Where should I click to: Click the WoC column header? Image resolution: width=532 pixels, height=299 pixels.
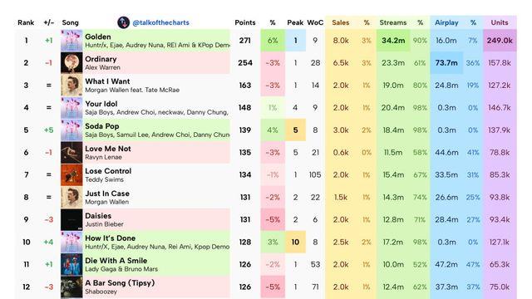click(x=315, y=22)
